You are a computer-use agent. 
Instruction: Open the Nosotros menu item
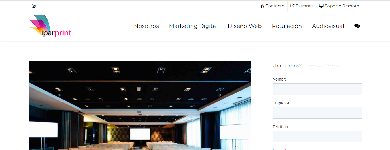tap(146, 26)
